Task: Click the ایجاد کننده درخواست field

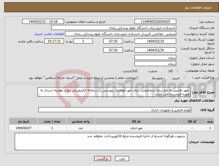Action: pyautogui.click(x=121, y=34)
